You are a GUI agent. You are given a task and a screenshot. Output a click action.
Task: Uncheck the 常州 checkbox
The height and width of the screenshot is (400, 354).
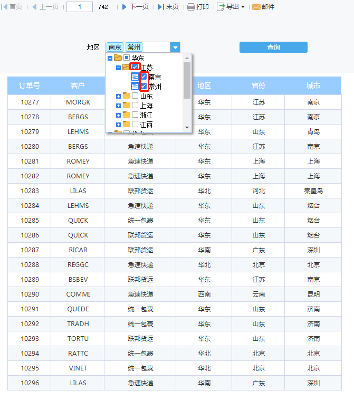point(144,86)
